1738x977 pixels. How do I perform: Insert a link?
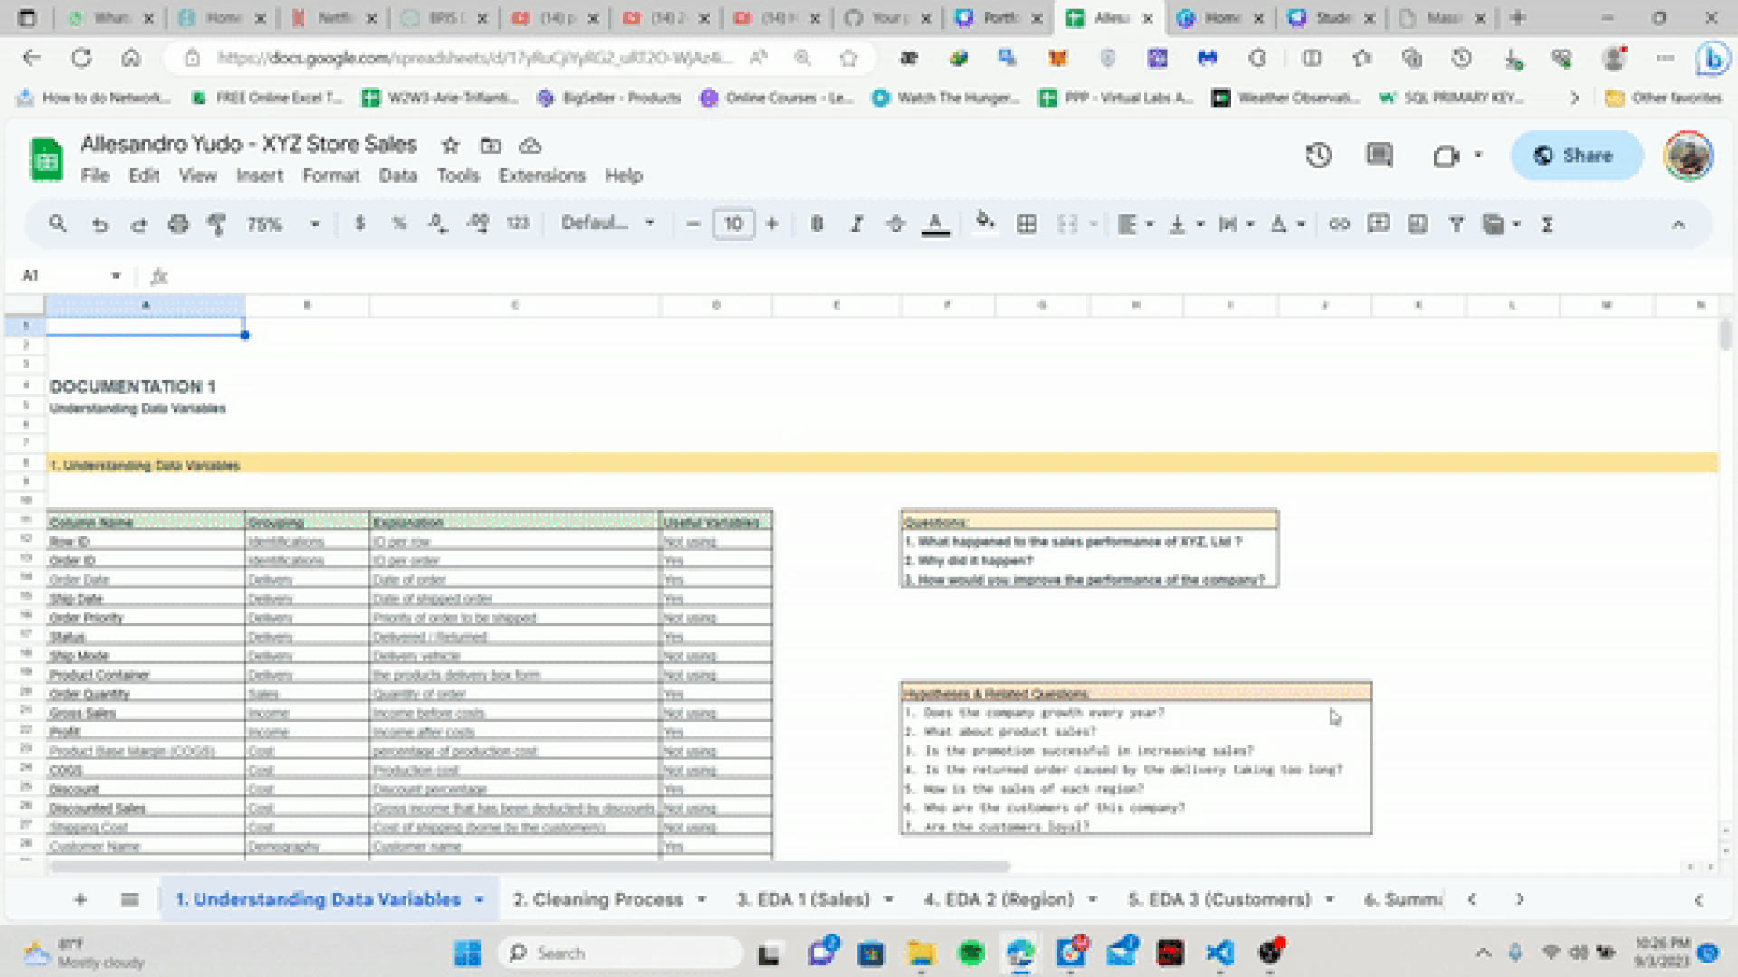[x=1339, y=223]
